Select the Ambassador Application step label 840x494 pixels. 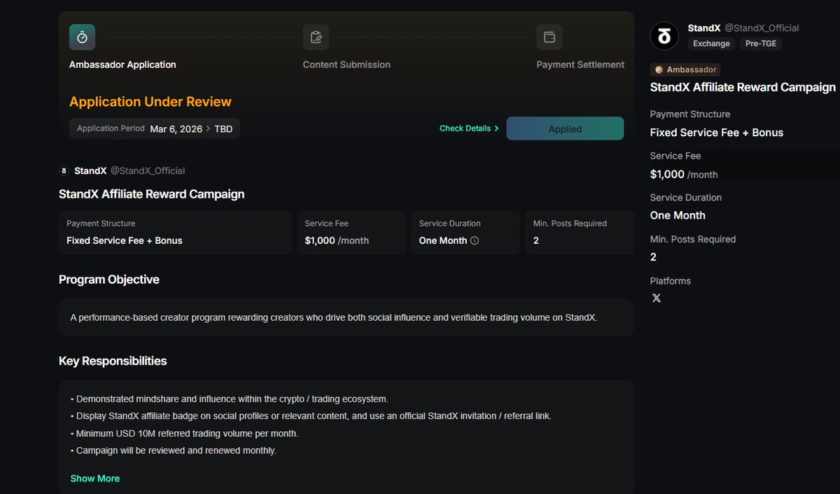click(122, 64)
